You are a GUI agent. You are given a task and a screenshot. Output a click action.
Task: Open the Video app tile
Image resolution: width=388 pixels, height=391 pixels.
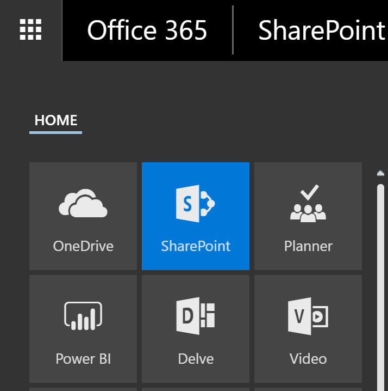click(308, 329)
